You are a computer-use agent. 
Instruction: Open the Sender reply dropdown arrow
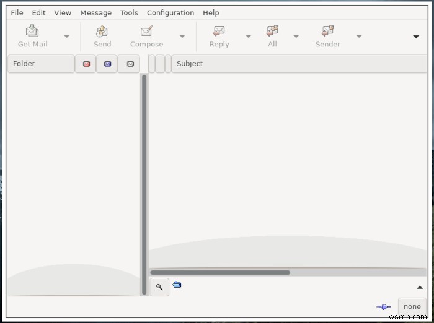click(359, 36)
